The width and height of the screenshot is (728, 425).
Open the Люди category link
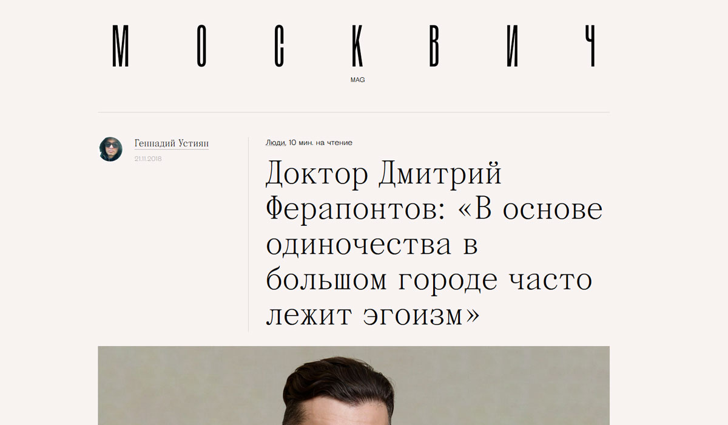pyautogui.click(x=275, y=143)
